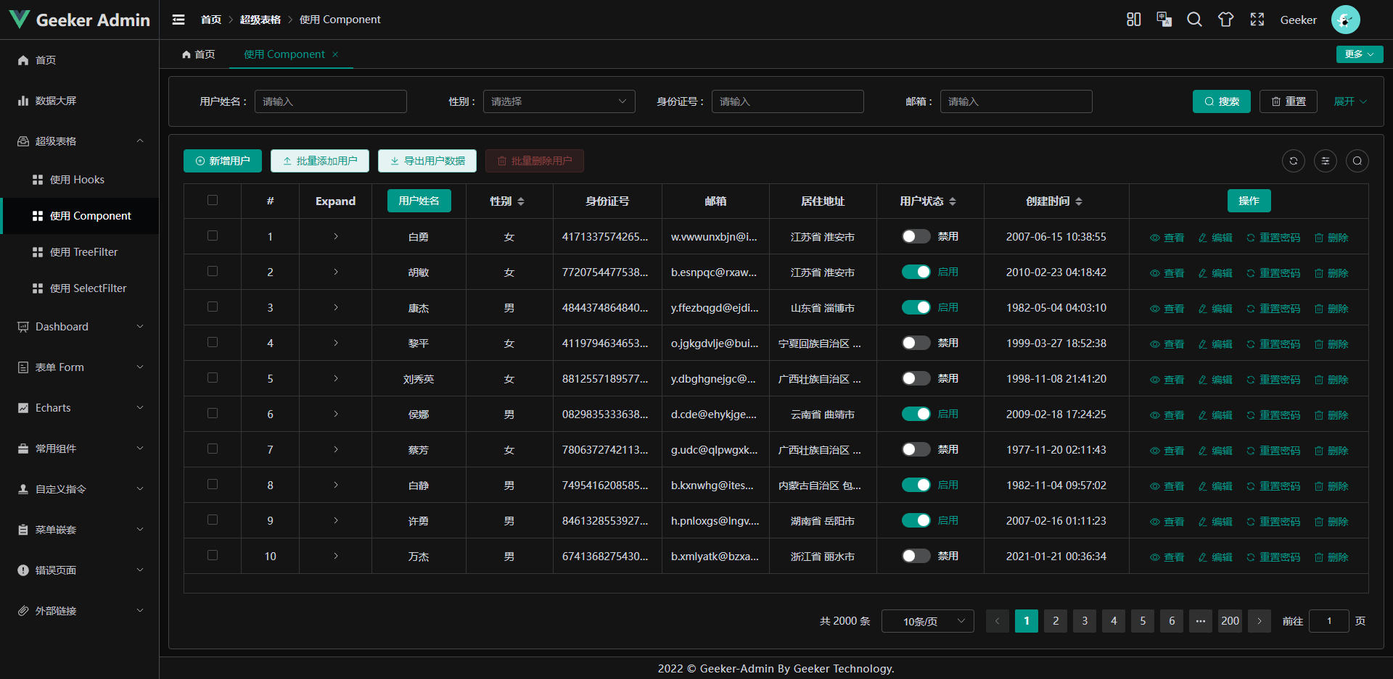Click 删除 for row 白静

[x=1331, y=486]
